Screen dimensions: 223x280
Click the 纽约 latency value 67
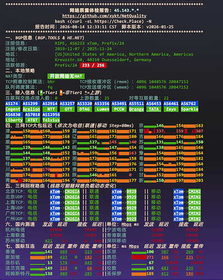click(x=151, y=263)
